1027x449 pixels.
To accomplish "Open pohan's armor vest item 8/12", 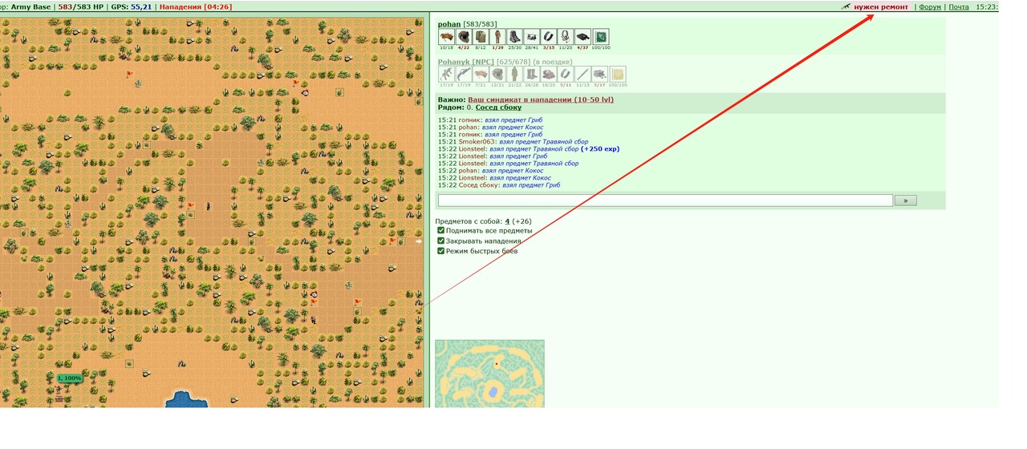I will [x=480, y=37].
